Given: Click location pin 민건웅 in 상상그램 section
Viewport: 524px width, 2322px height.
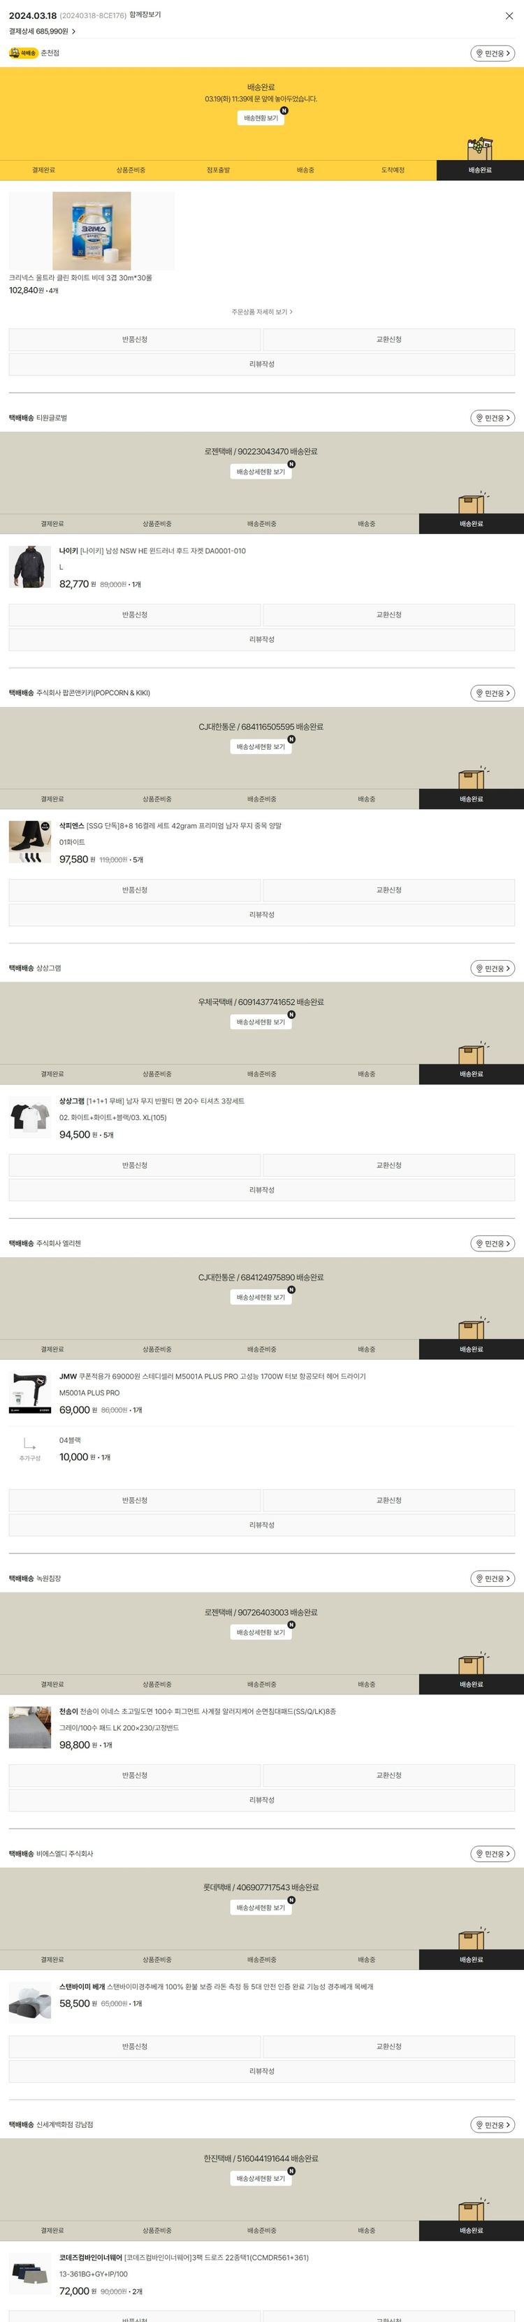Looking at the screenshot, I should point(493,969).
